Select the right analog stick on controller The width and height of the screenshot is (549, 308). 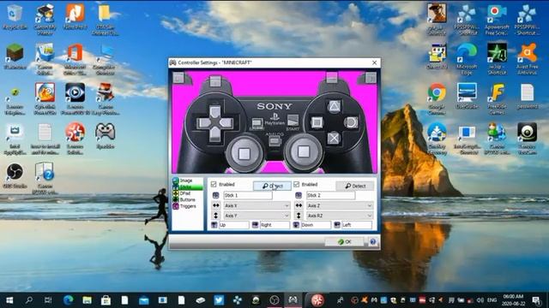[x=303, y=151]
